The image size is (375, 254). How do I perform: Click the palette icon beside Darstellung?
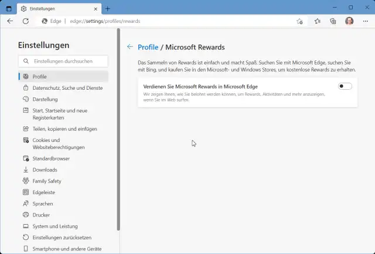pos(26,99)
